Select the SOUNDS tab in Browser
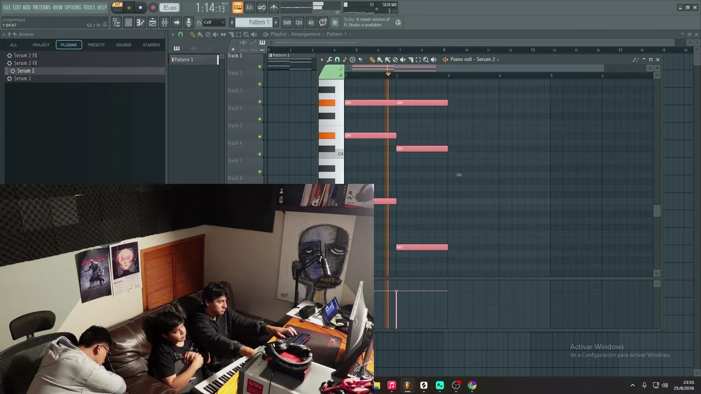Viewport: 701px width, 394px height. [x=123, y=45]
